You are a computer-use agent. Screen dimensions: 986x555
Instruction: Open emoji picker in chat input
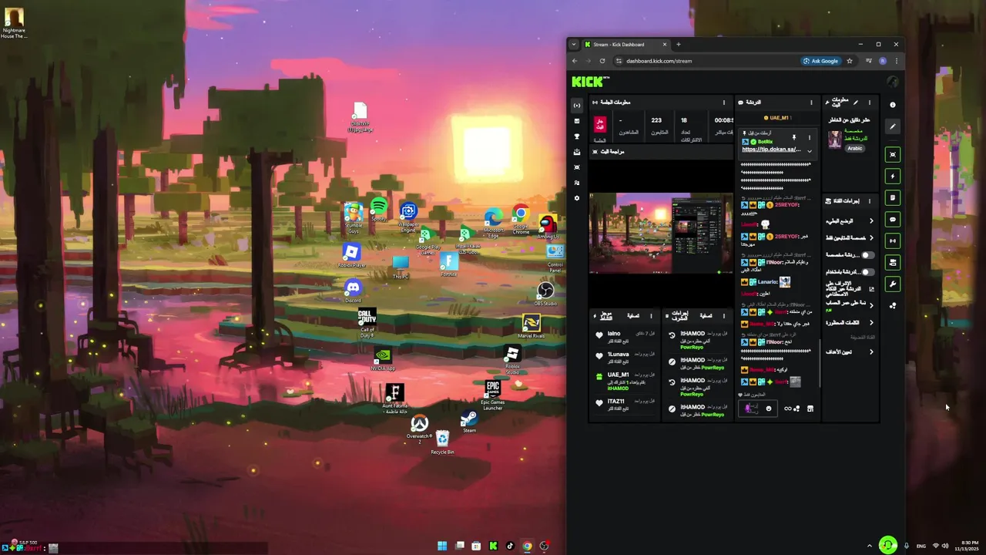(768, 409)
